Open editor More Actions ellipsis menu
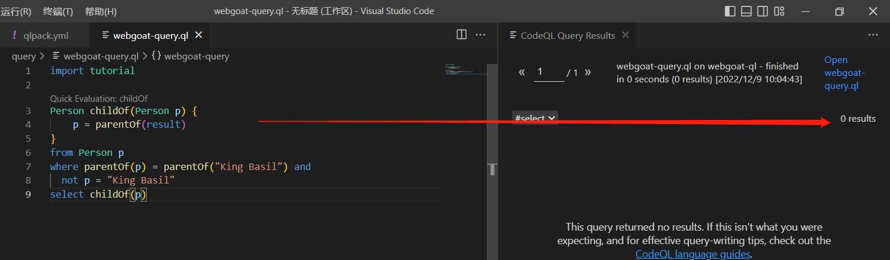Viewport: 890px width, 260px height. [480, 35]
